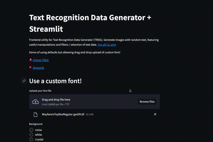Remove the uploaded WayfarersToyBox font file
This screenshot has height=142, width=213.
coord(155,114)
